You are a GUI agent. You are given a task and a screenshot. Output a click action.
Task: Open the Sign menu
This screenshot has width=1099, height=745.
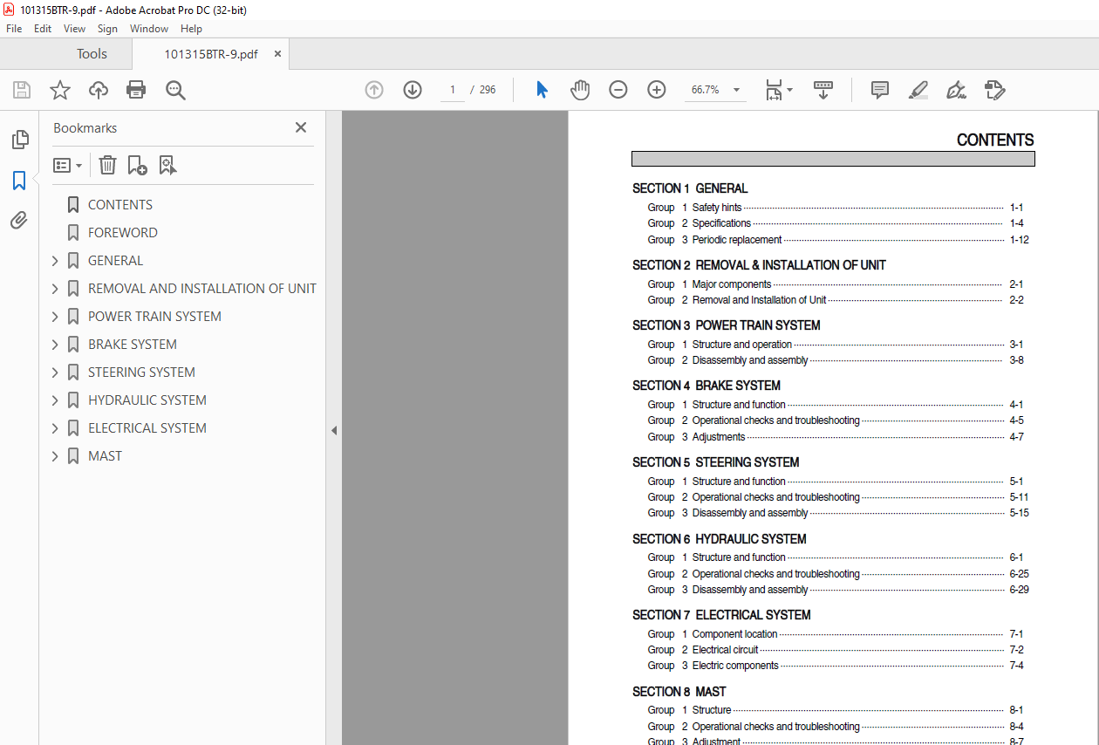tap(107, 29)
